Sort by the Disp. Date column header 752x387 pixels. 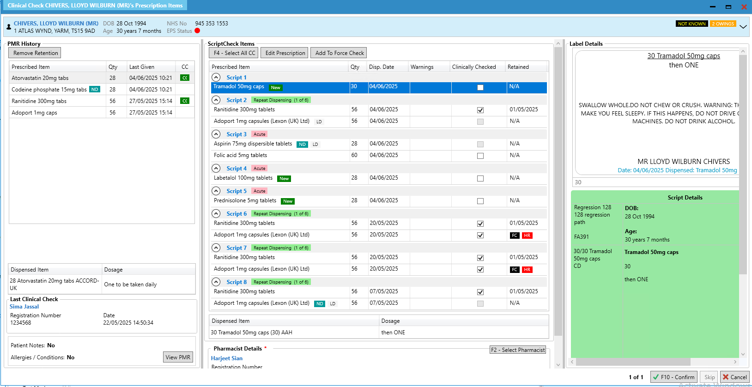[x=387, y=67]
